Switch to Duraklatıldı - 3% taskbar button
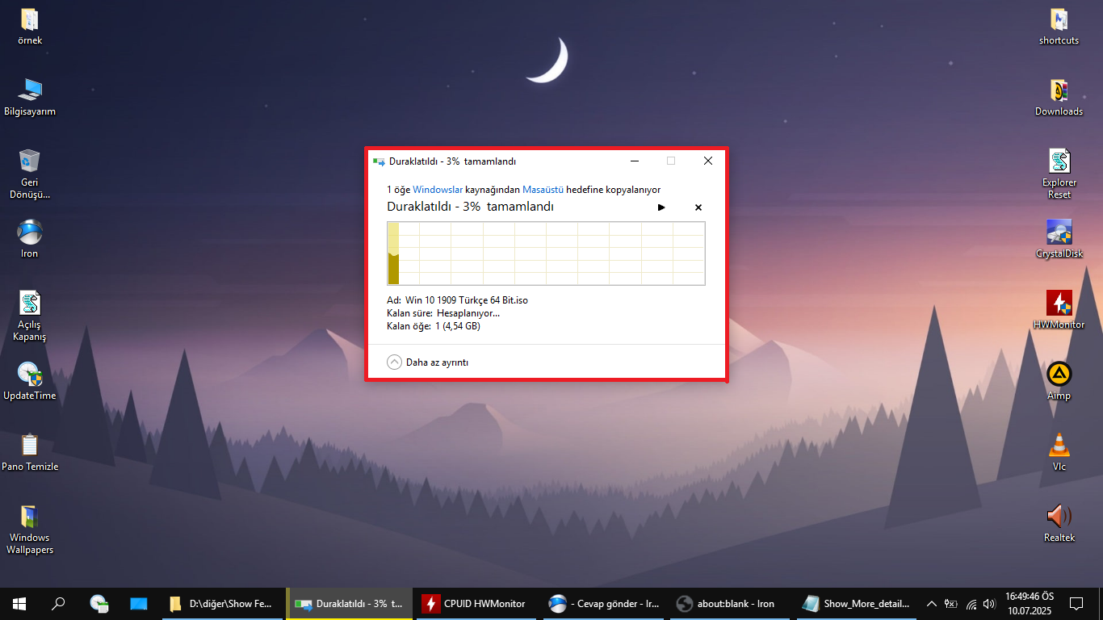Image resolution: width=1103 pixels, height=620 pixels. click(x=350, y=603)
